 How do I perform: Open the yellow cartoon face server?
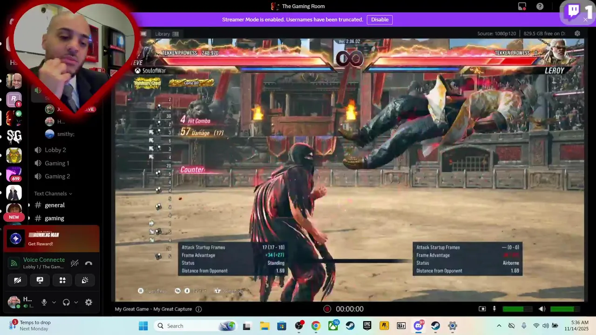coord(14,155)
